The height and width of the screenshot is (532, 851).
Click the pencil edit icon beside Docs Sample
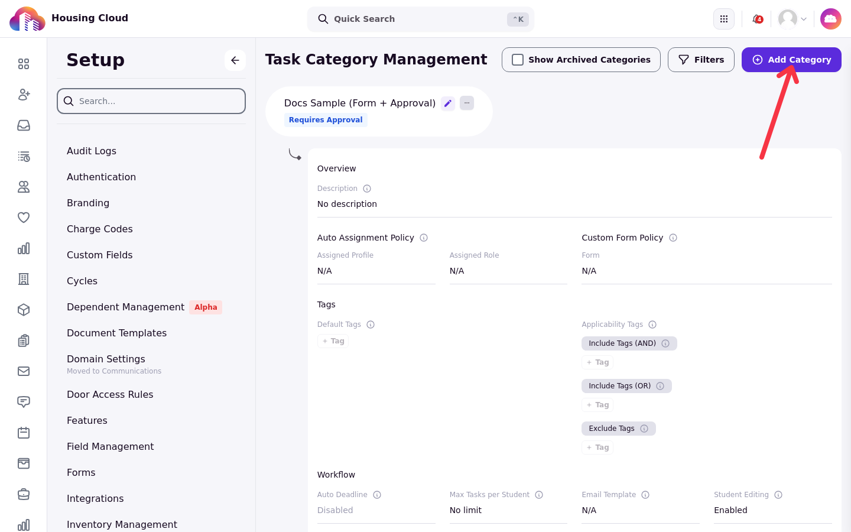point(448,103)
